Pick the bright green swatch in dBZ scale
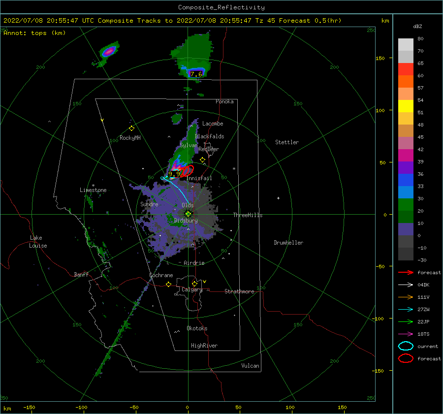This screenshot has height=414, width=443. click(x=406, y=205)
